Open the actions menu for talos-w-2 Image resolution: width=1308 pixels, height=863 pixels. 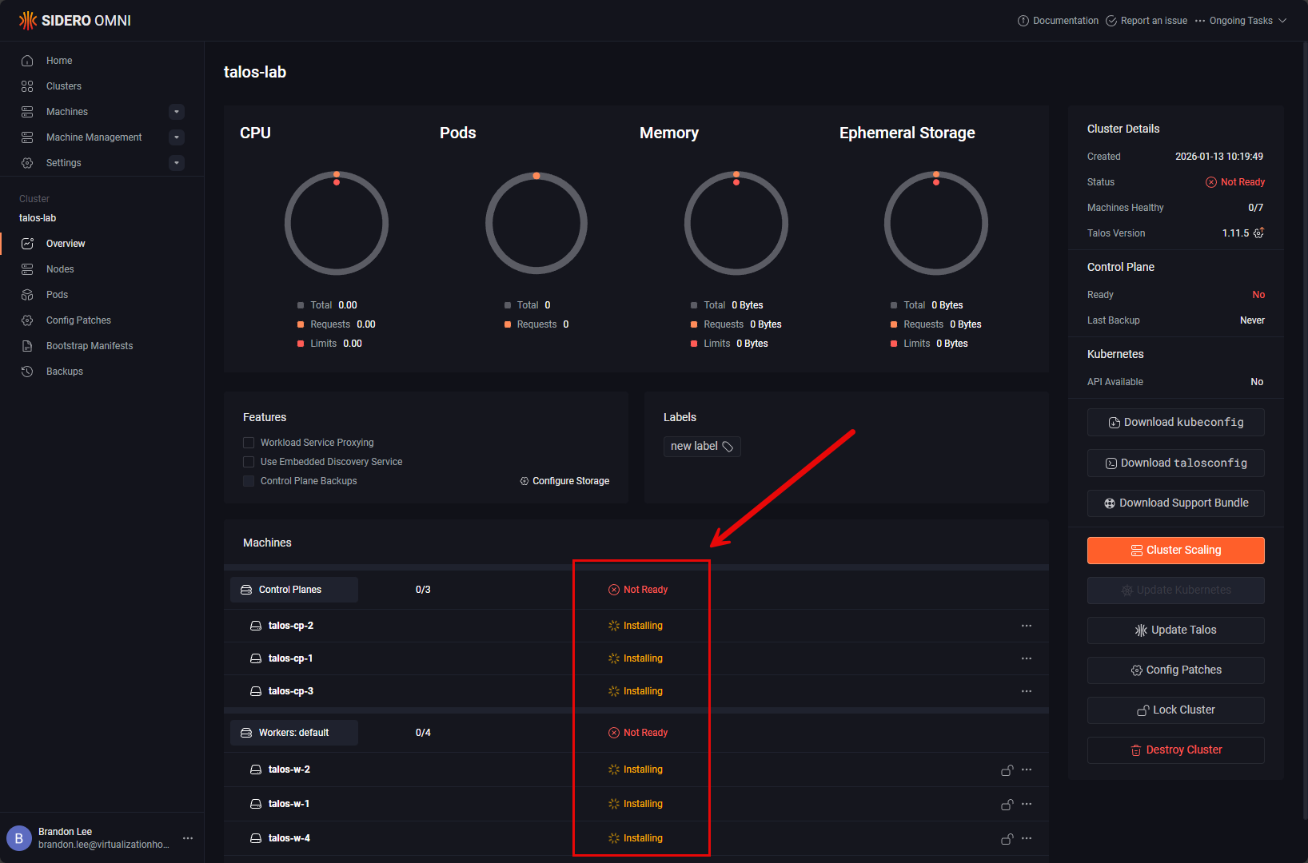[1027, 770]
